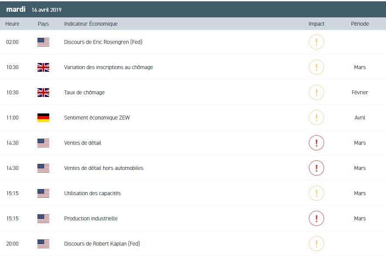Image resolution: width=386 pixels, height=256 pixels.
Task: Click the yellow impact icon for Taux de chômage
Action: [x=316, y=93]
